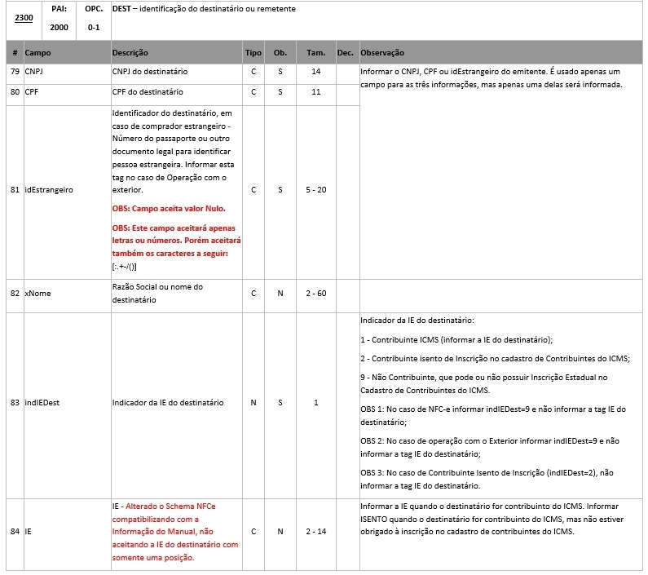
Task: Select the CNPJ field name cell
Action: pos(34,72)
